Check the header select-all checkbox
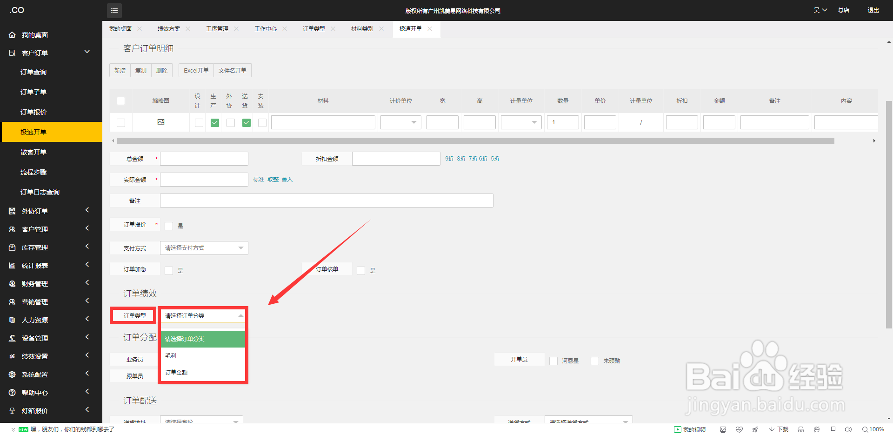This screenshot has width=893, height=435. pos(121,100)
